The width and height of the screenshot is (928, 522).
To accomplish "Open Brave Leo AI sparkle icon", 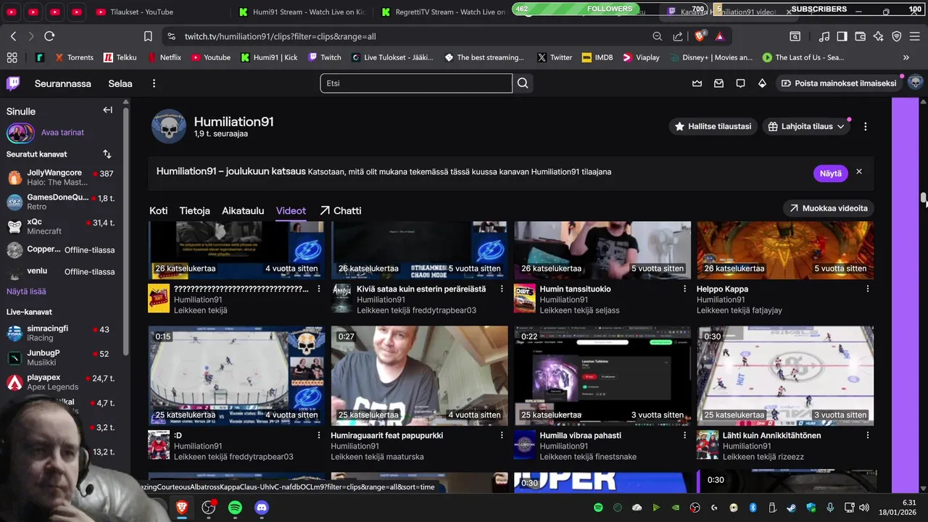I will tap(878, 36).
